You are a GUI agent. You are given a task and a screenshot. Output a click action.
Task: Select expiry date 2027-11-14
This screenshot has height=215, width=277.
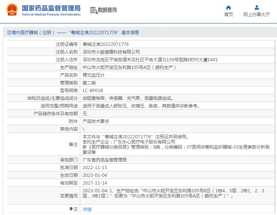[95, 183]
